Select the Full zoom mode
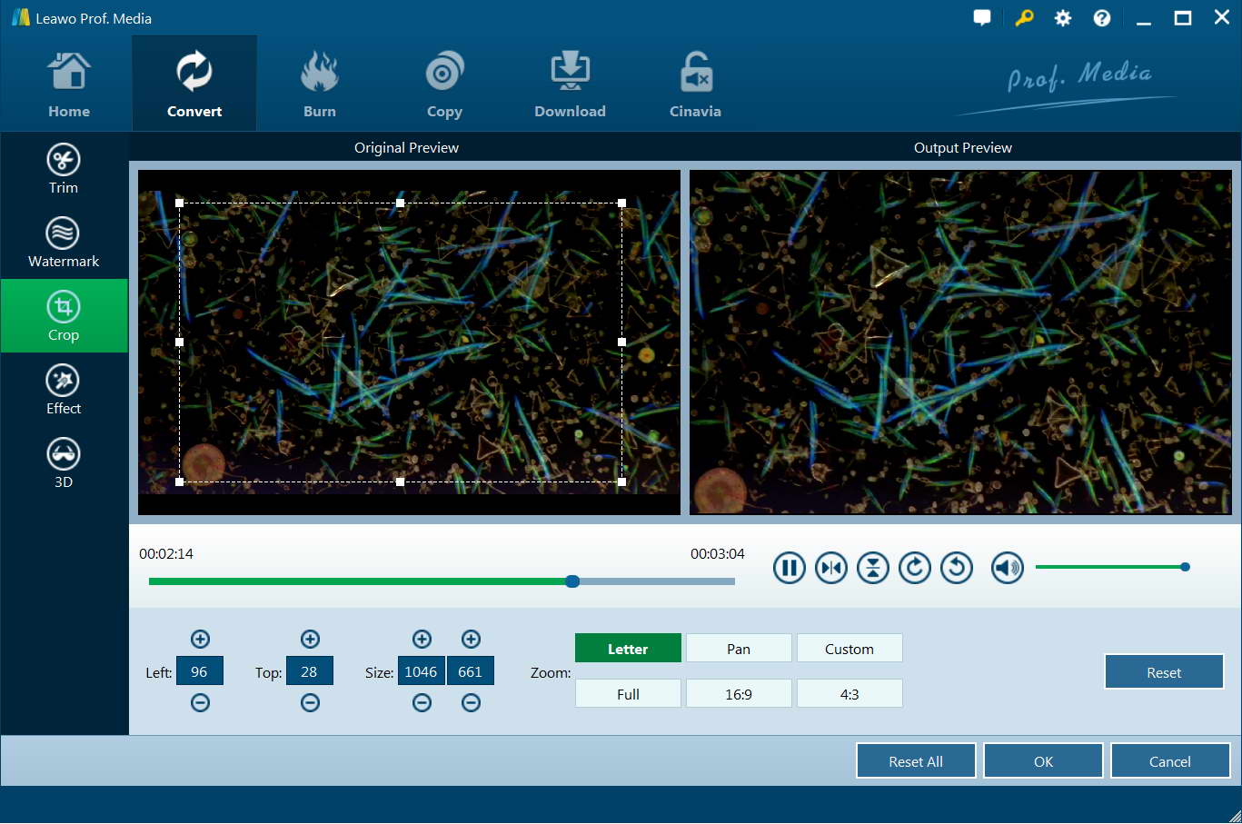Viewport: 1242px width, 824px height. pos(628,694)
